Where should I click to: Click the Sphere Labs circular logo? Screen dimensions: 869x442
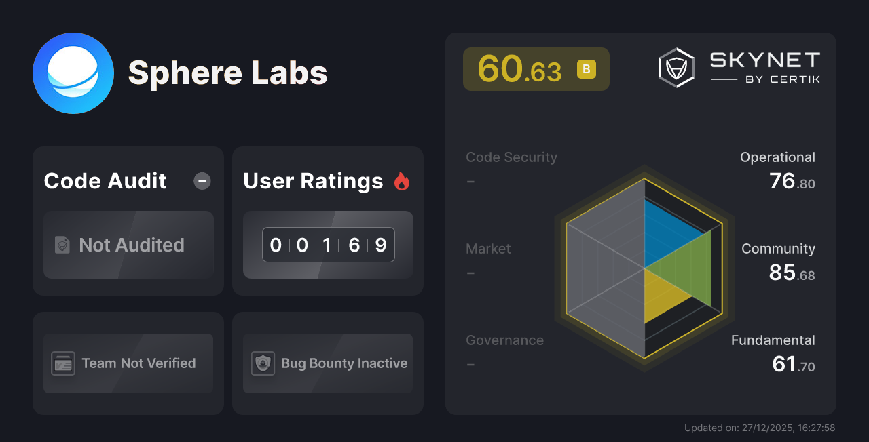tap(73, 73)
